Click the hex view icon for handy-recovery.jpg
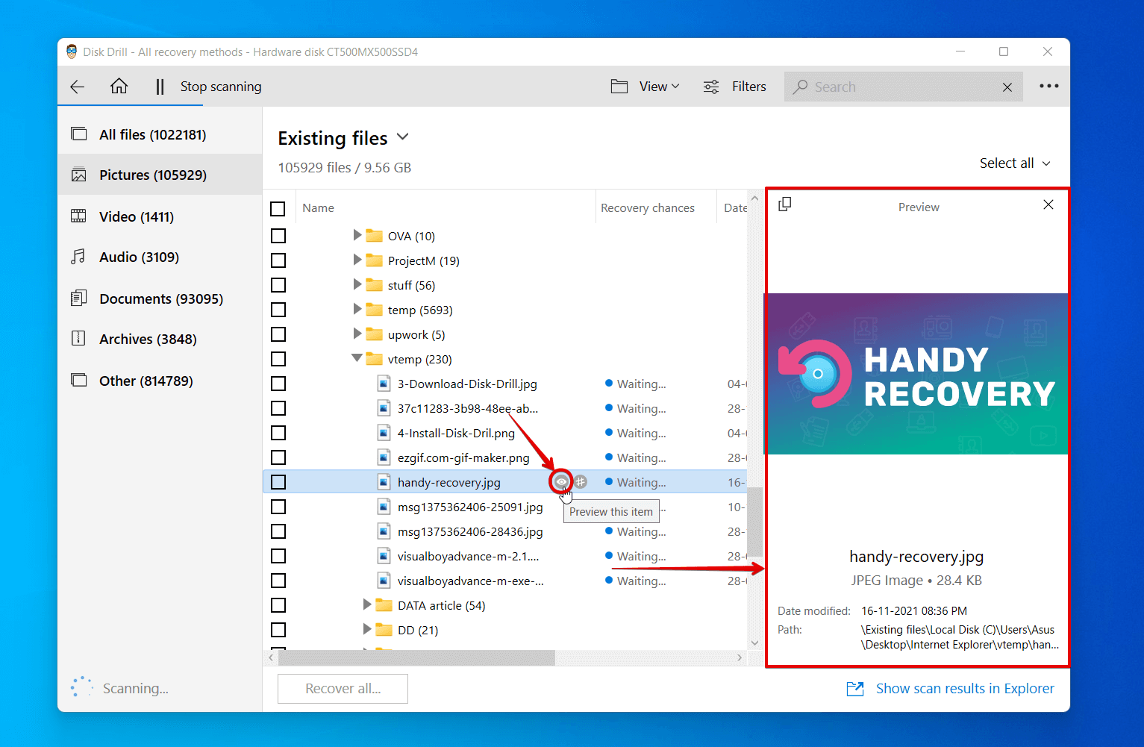 pos(581,482)
